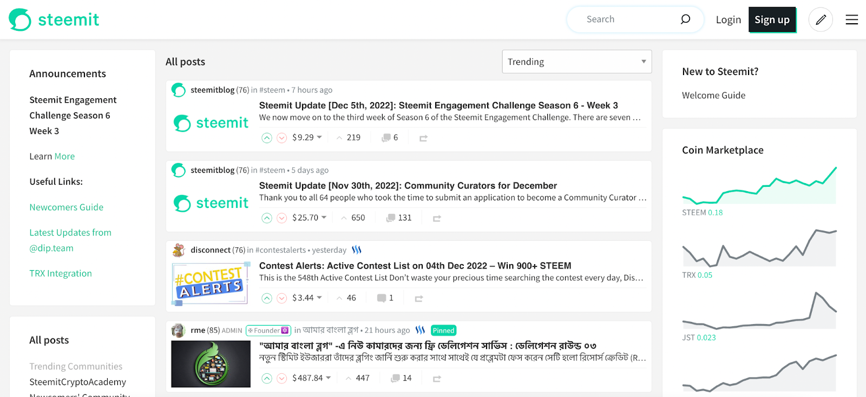Open the hamburger main menu
This screenshot has width=866, height=397.
pos(852,19)
